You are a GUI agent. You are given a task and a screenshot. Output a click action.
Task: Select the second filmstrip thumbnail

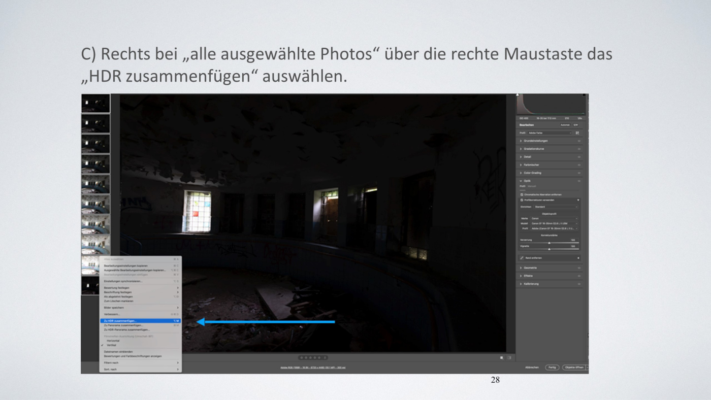click(95, 123)
